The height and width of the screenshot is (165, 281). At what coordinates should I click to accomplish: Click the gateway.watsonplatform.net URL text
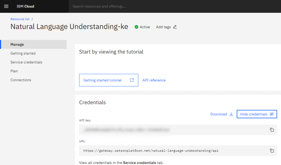point(151,151)
